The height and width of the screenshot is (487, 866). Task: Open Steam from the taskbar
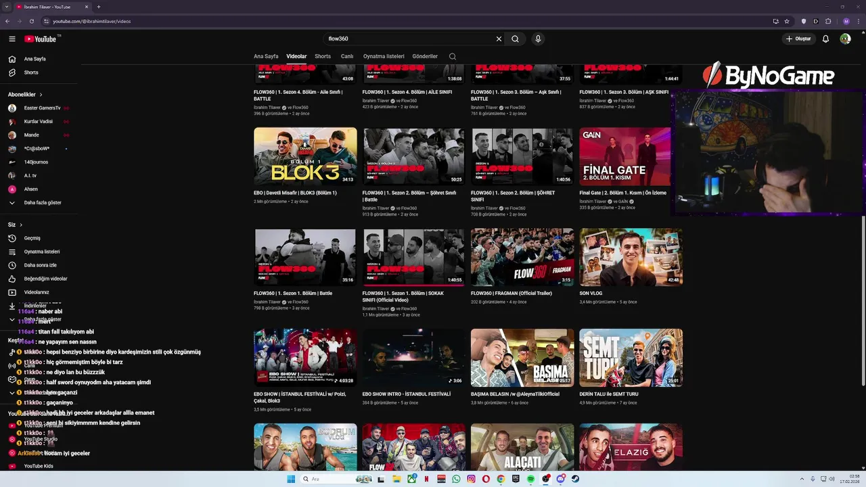click(x=575, y=479)
